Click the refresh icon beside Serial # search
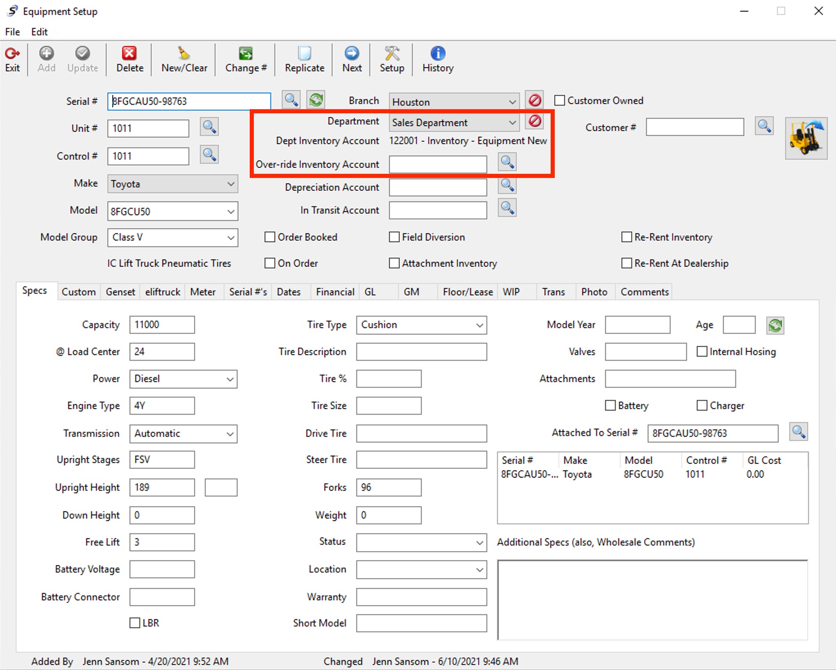 point(316,100)
